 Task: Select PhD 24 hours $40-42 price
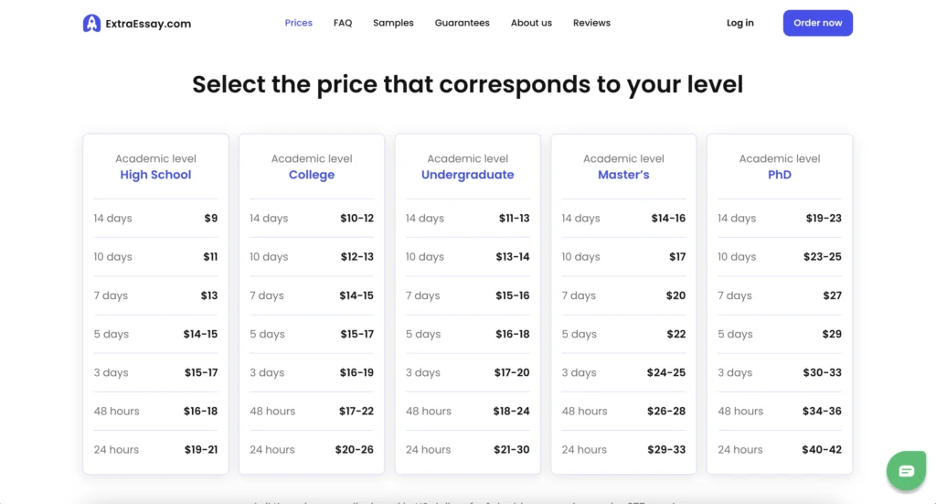(822, 450)
